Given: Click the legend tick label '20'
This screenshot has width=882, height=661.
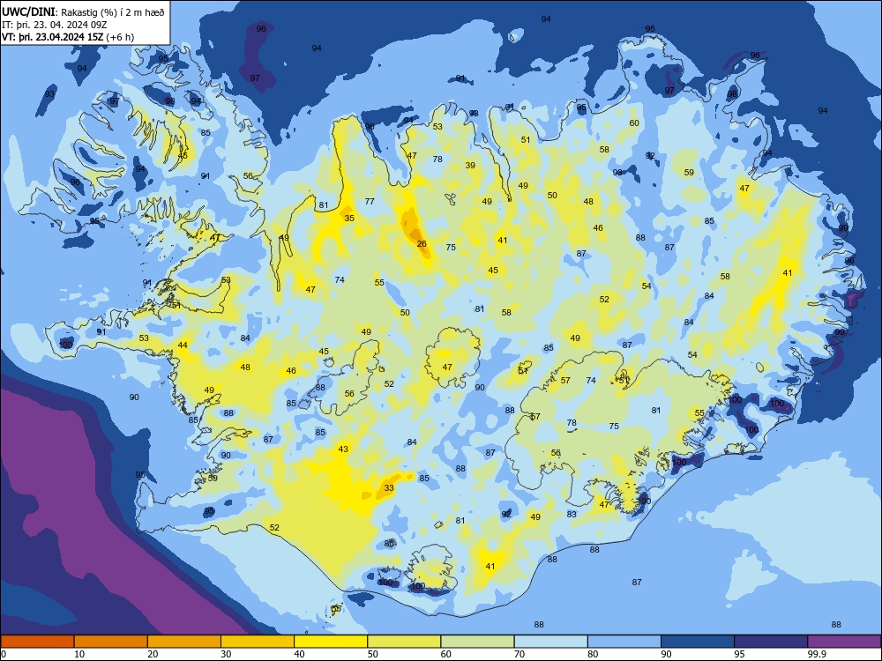Looking at the screenshot, I should 153,654.
